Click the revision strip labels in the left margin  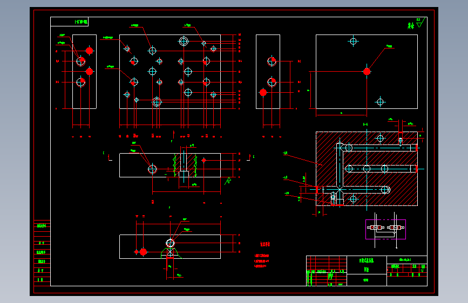42,252
